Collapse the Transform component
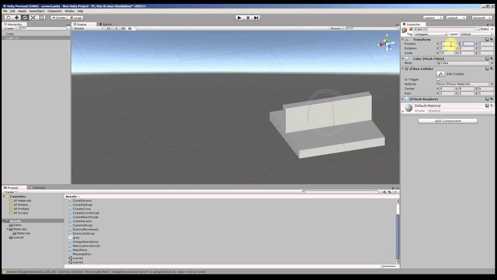The width and height of the screenshot is (497, 280). [x=403, y=40]
